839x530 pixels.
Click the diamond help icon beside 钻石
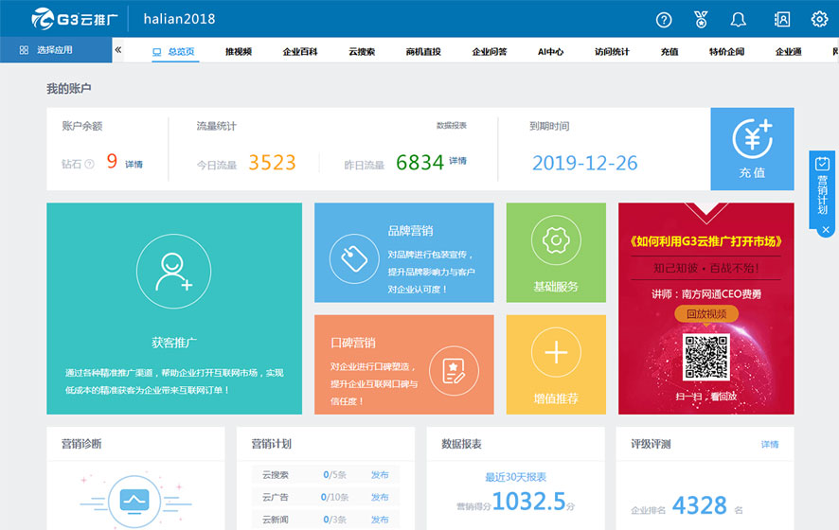[x=90, y=164]
